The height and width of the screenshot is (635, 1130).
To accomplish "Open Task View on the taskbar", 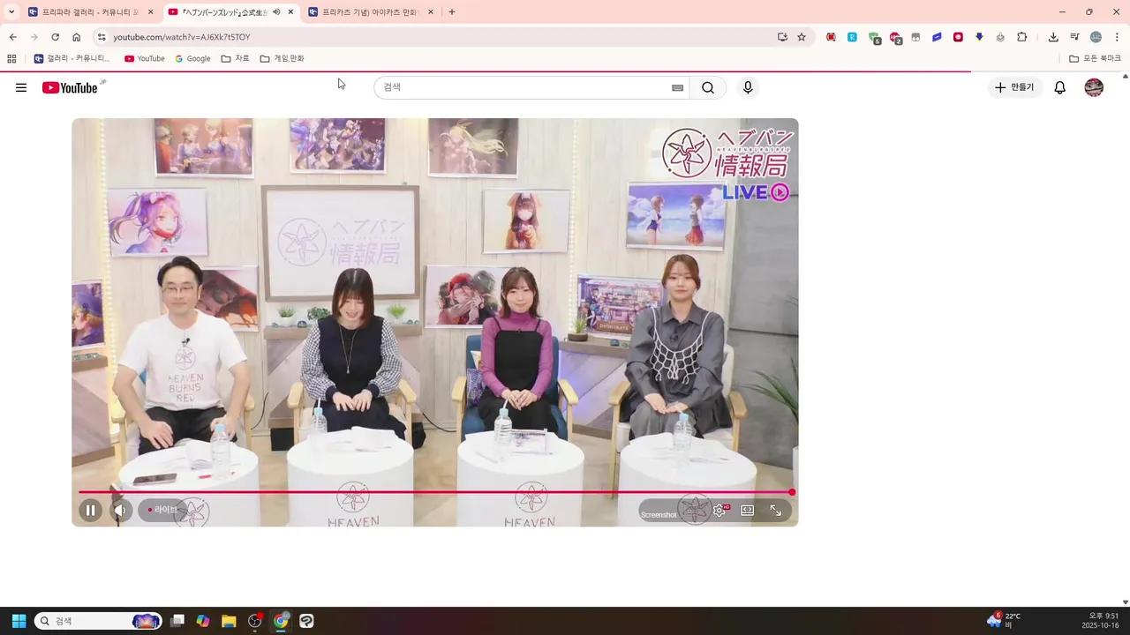I will tap(177, 621).
